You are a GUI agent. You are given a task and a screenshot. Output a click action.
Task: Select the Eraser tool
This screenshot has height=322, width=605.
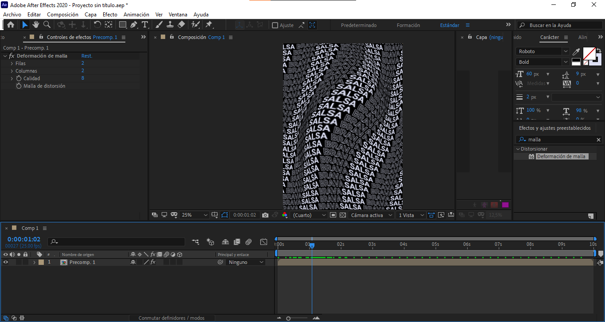(181, 25)
